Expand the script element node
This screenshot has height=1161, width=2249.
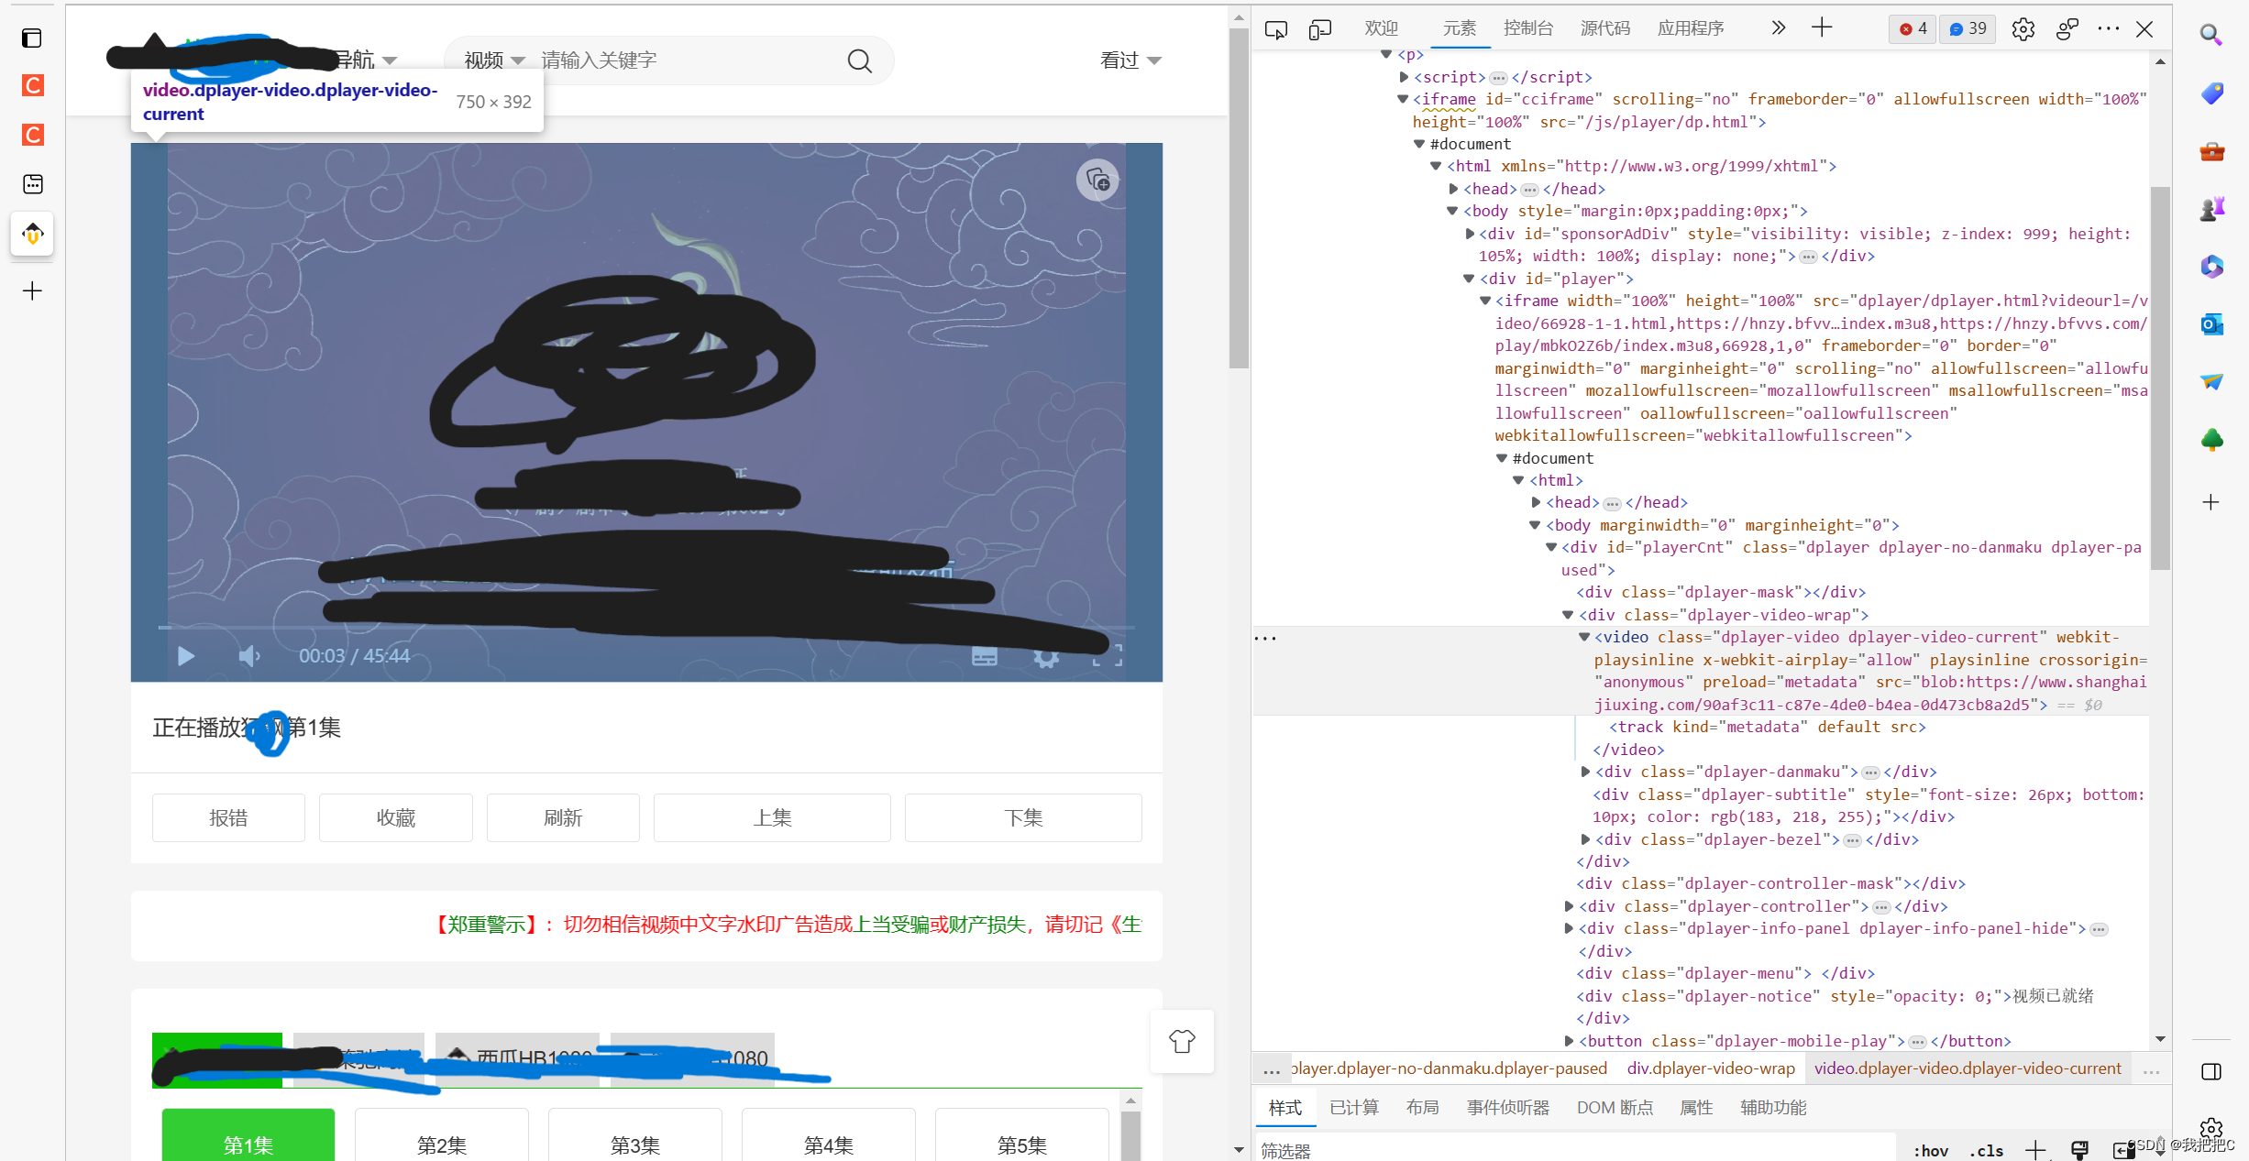click(1403, 77)
